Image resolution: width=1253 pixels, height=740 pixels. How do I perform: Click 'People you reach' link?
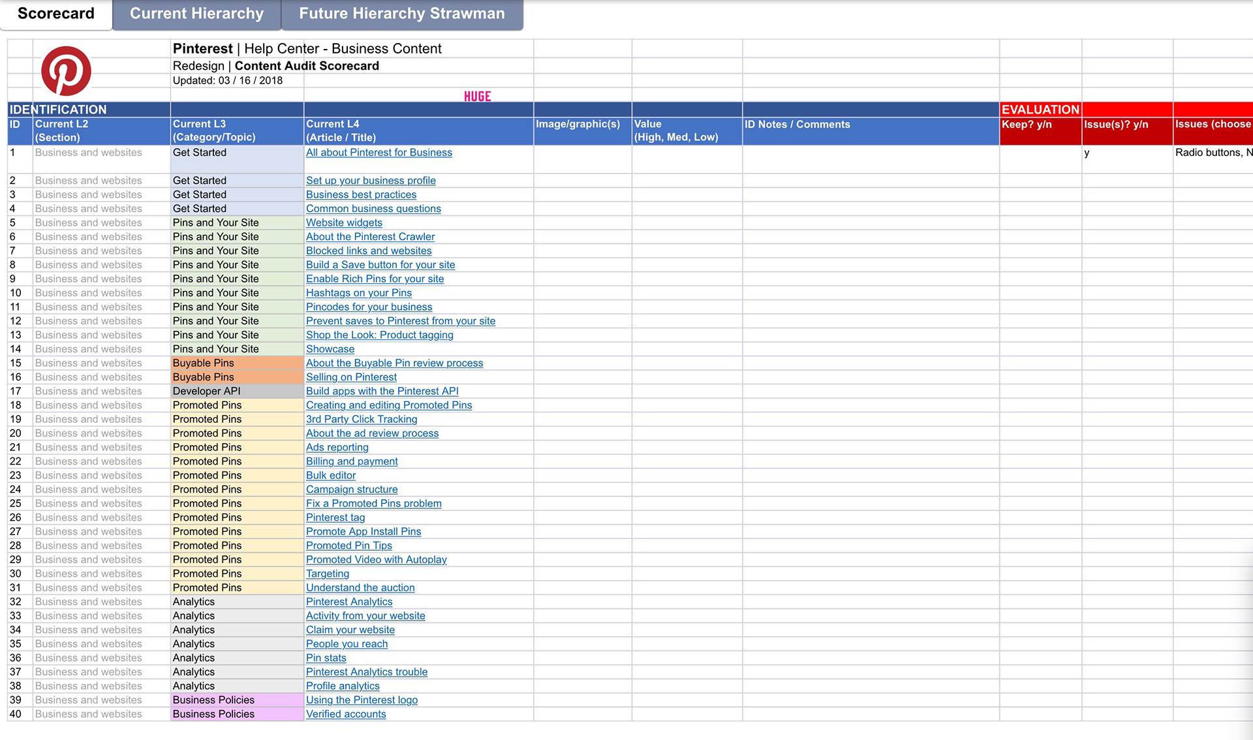(347, 643)
